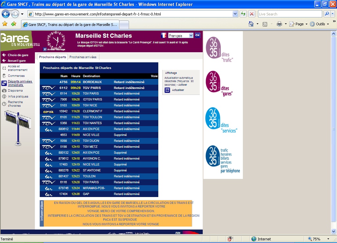Open the zoom level 75% dropdown
Image resolution: width=337 pixels, height=243 pixels.
pos(318,239)
